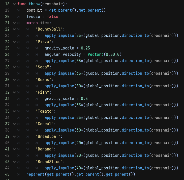Collapse the "Banana" case fold arrow
Screen dimensions: 184x180
(x=14, y=149)
